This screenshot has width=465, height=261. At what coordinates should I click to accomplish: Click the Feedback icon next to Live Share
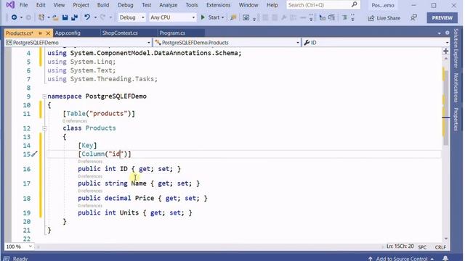pyautogui.click(x=413, y=17)
